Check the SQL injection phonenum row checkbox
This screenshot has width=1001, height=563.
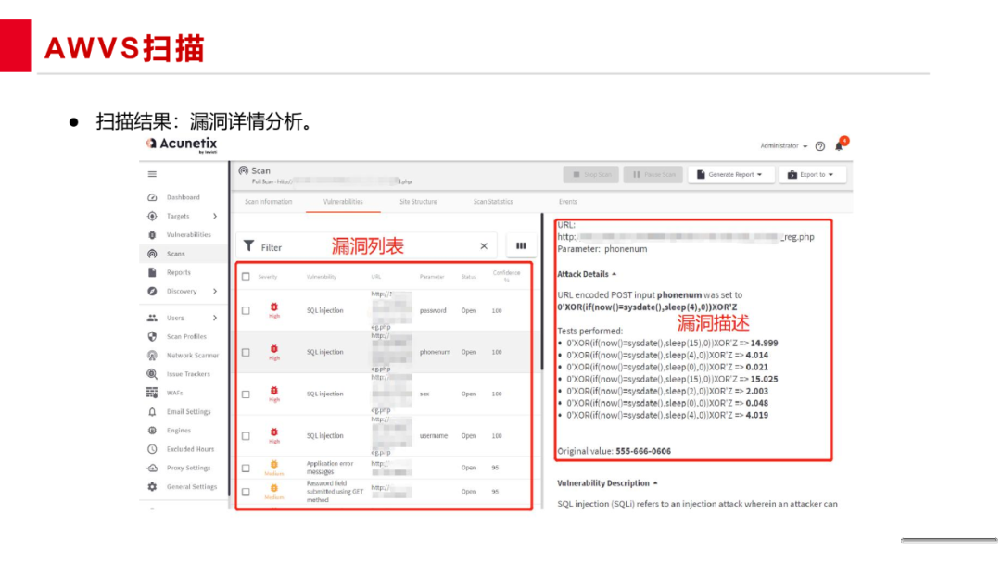point(246,353)
